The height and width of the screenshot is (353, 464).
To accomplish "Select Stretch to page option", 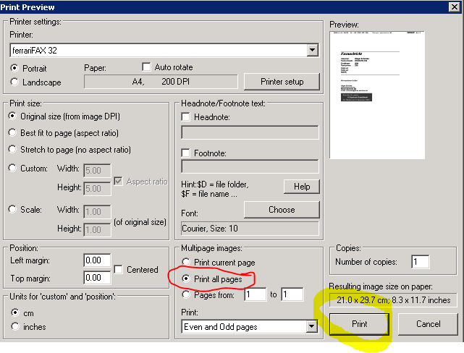I will tap(14, 150).
